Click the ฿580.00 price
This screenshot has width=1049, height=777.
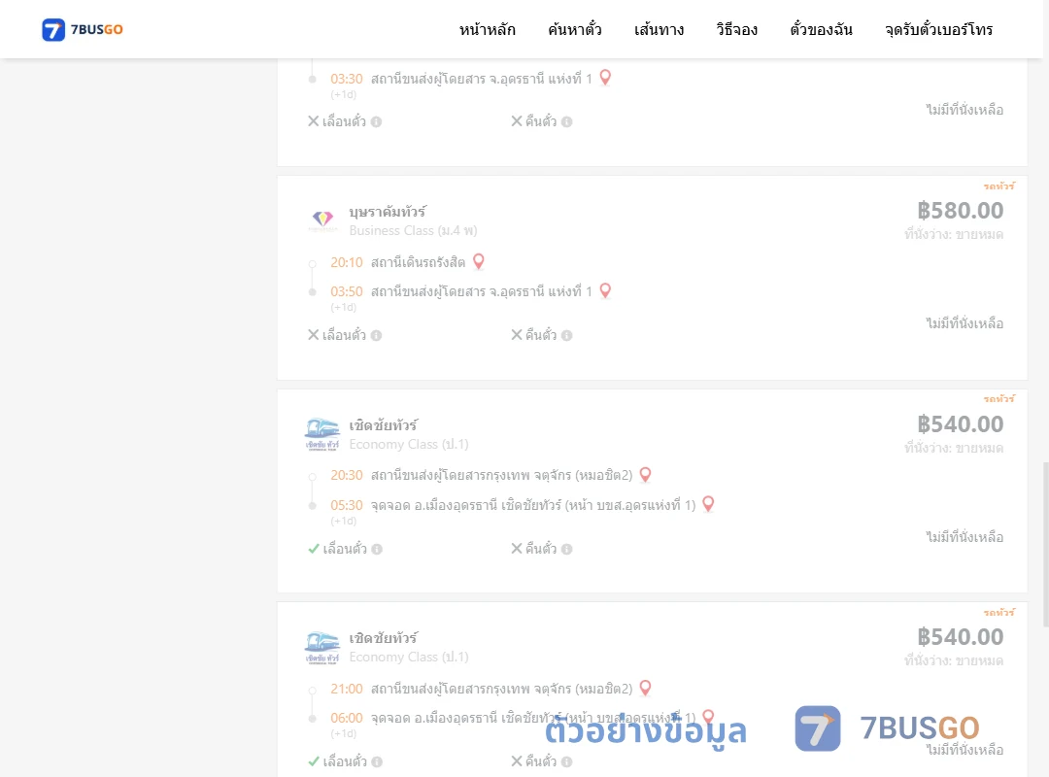(x=960, y=210)
